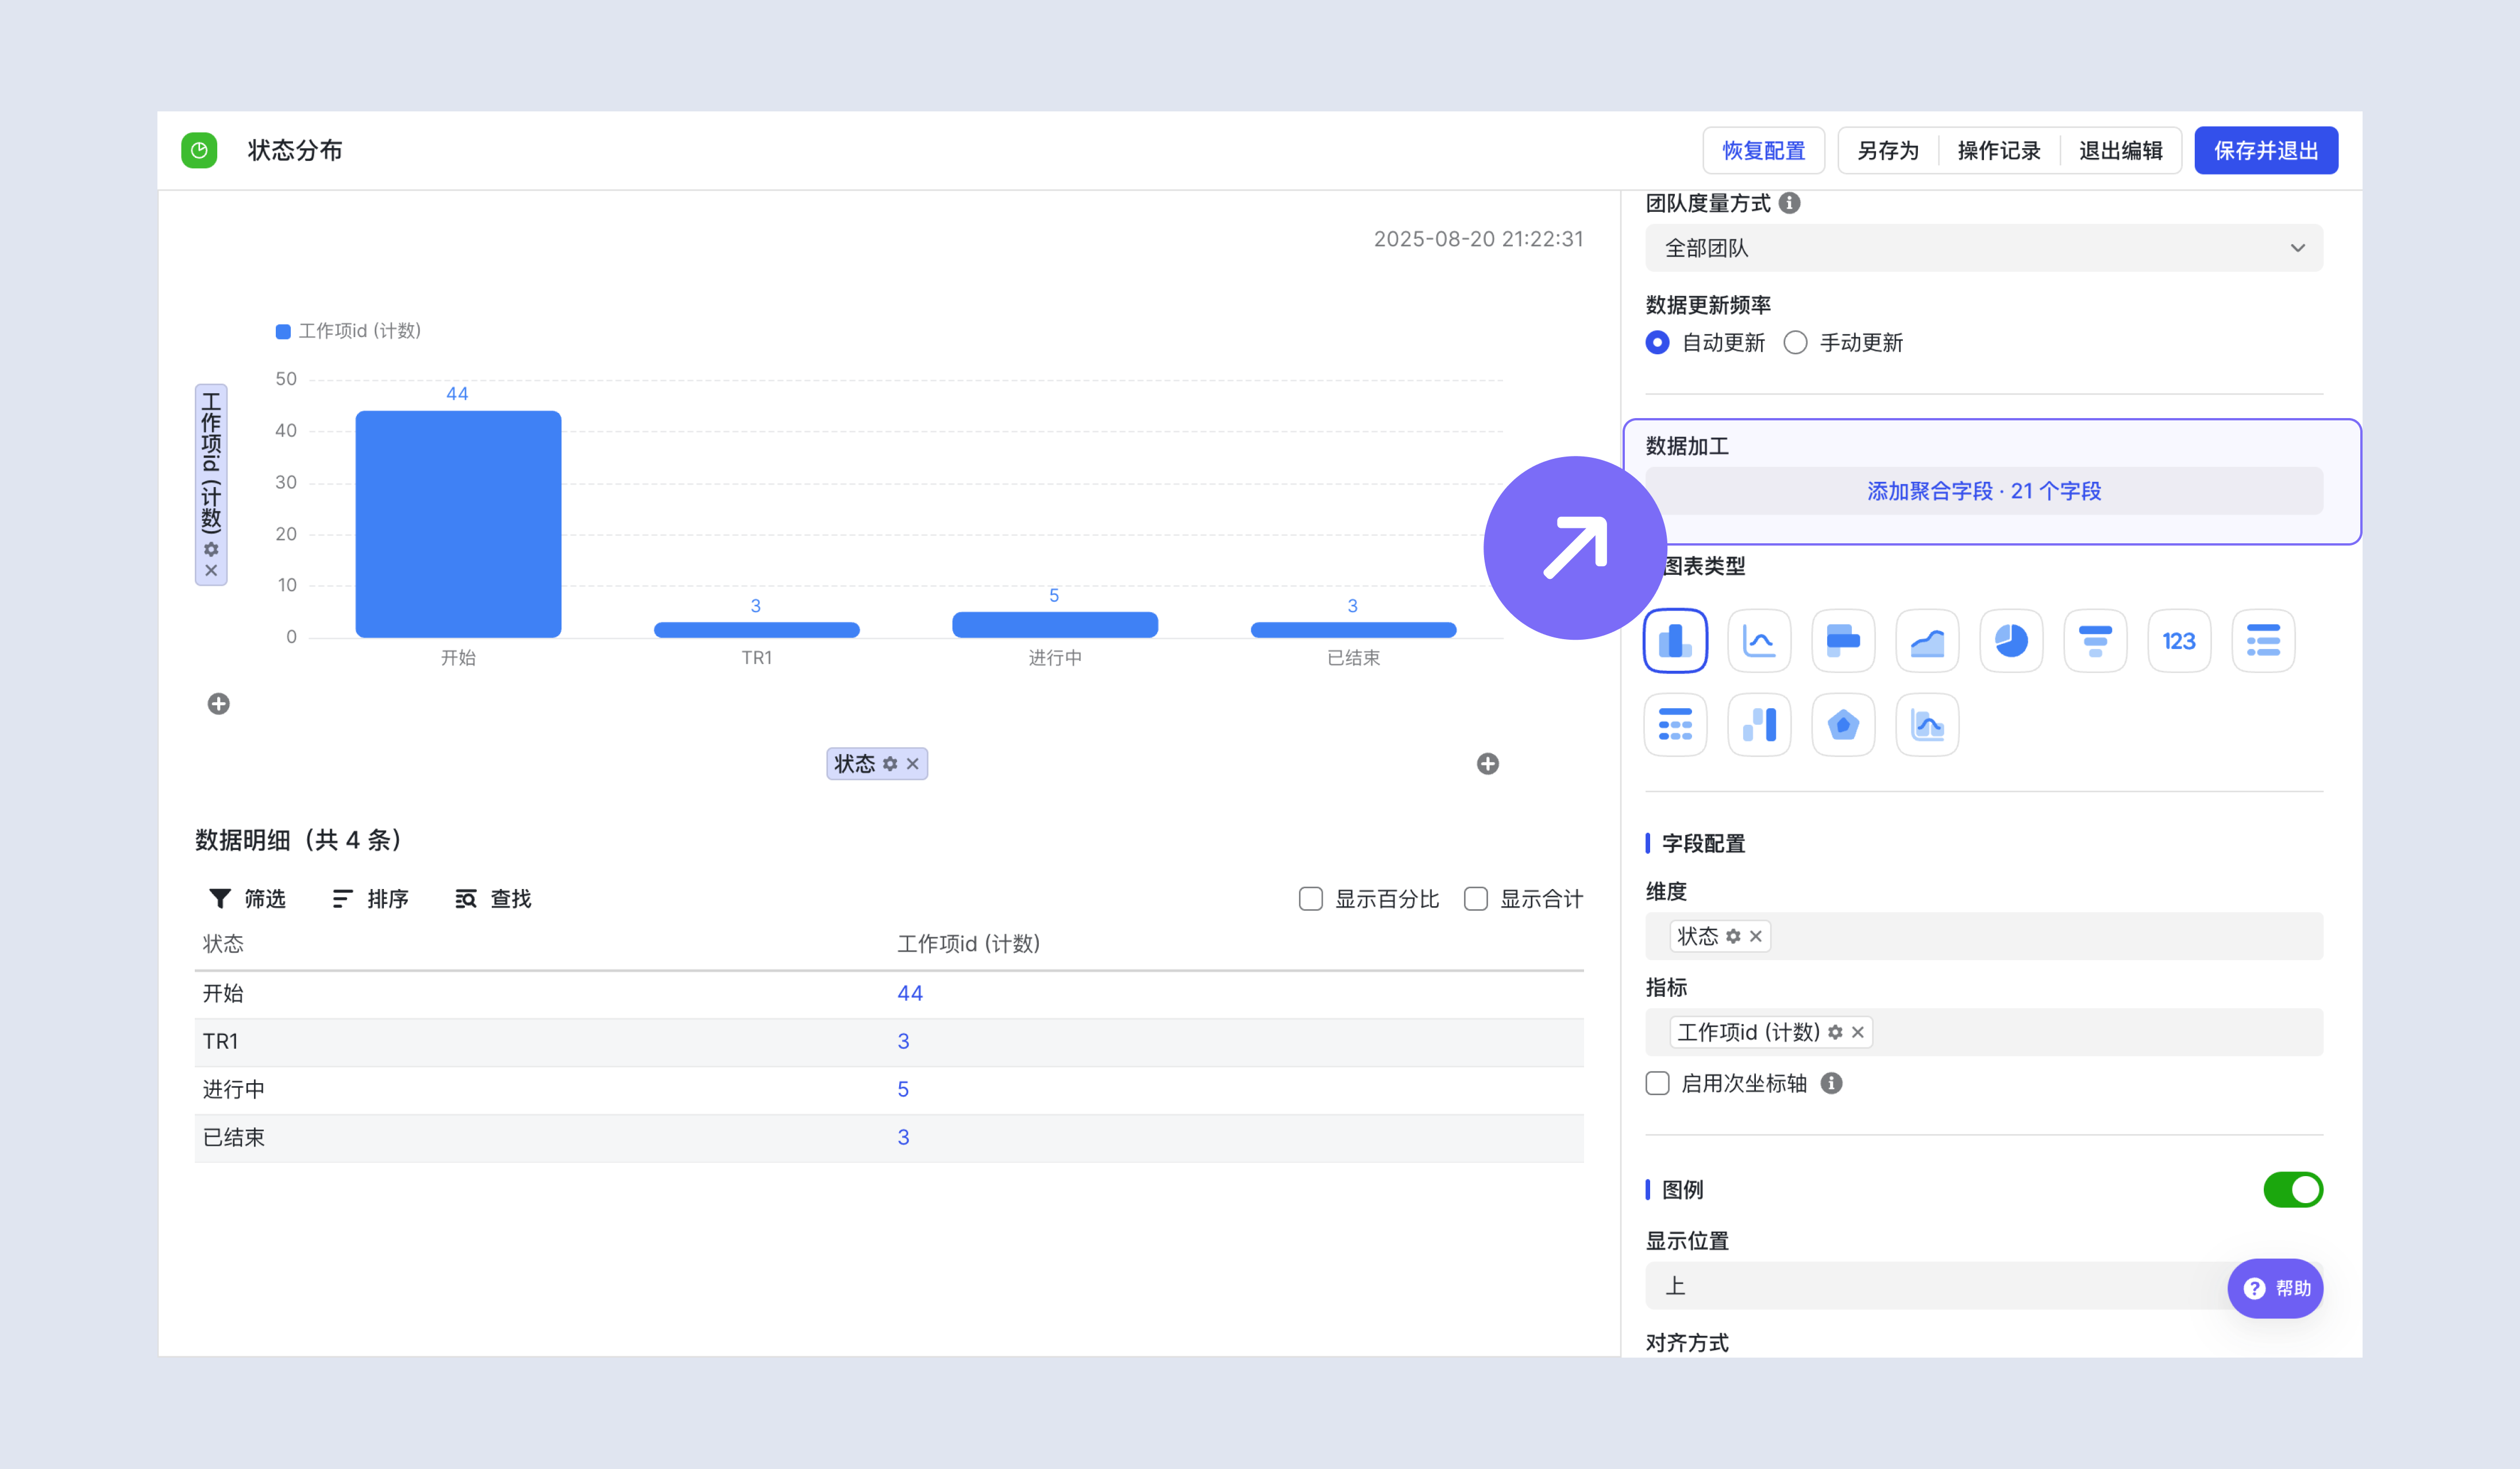Click the 开始 bar in the chart

pyautogui.click(x=458, y=524)
